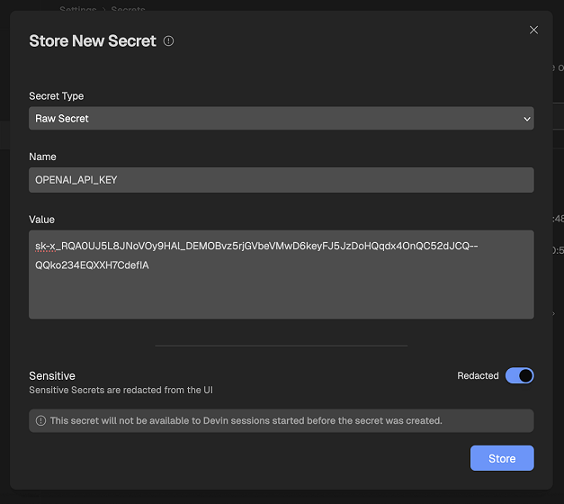This screenshot has width=564, height=504.
Task: Click the Settings breadcrumb behind the dialog
Action: 78,9
